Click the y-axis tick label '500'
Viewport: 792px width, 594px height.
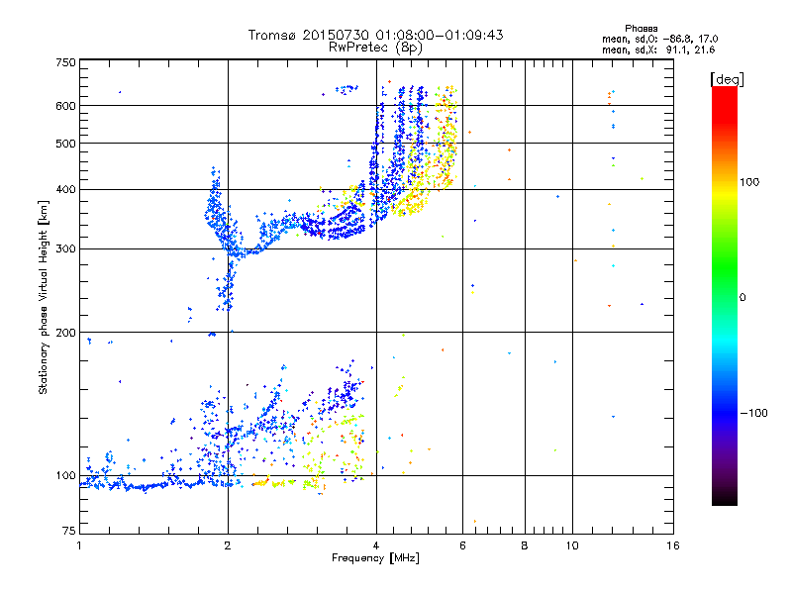(65, 144)
